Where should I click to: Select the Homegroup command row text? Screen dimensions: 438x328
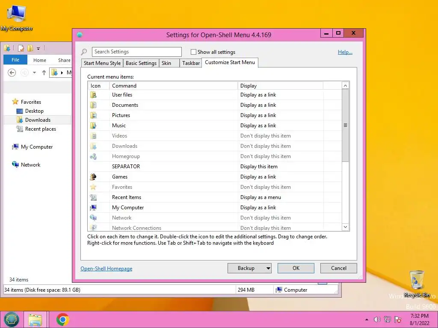(126, 156)
